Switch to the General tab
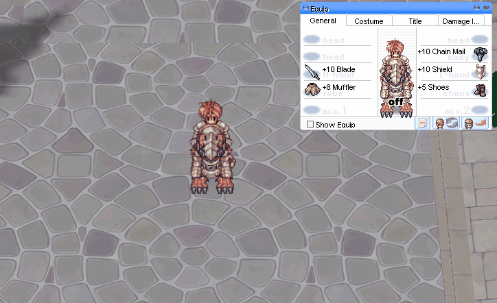 point(323,21)
